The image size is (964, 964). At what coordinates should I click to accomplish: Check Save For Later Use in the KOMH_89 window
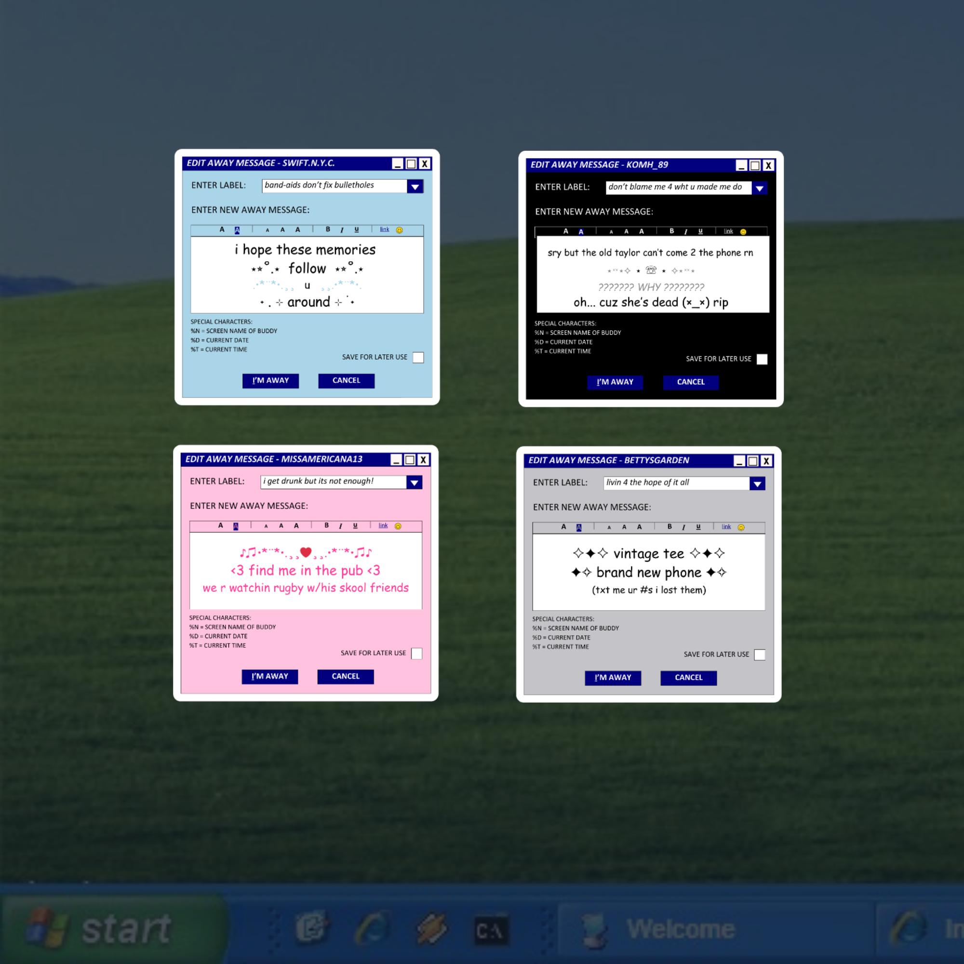click(762, 359)
